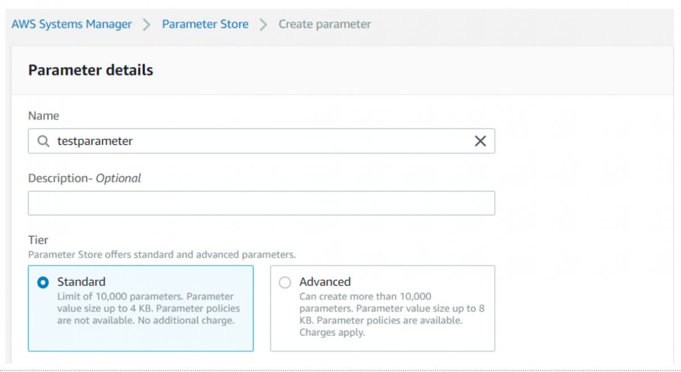The height and width of the screenshot is (372, 681).
Task: Click the Create parameter breadcrumb label
Action: pyautogui.click(x=323, y=24)
